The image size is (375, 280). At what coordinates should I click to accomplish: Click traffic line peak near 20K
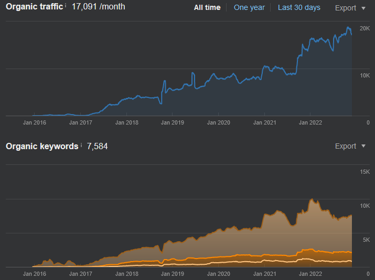(348, 28)
